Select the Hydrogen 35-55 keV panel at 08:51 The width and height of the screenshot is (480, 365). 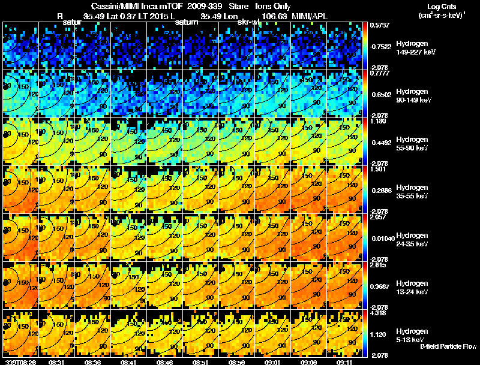201,189
